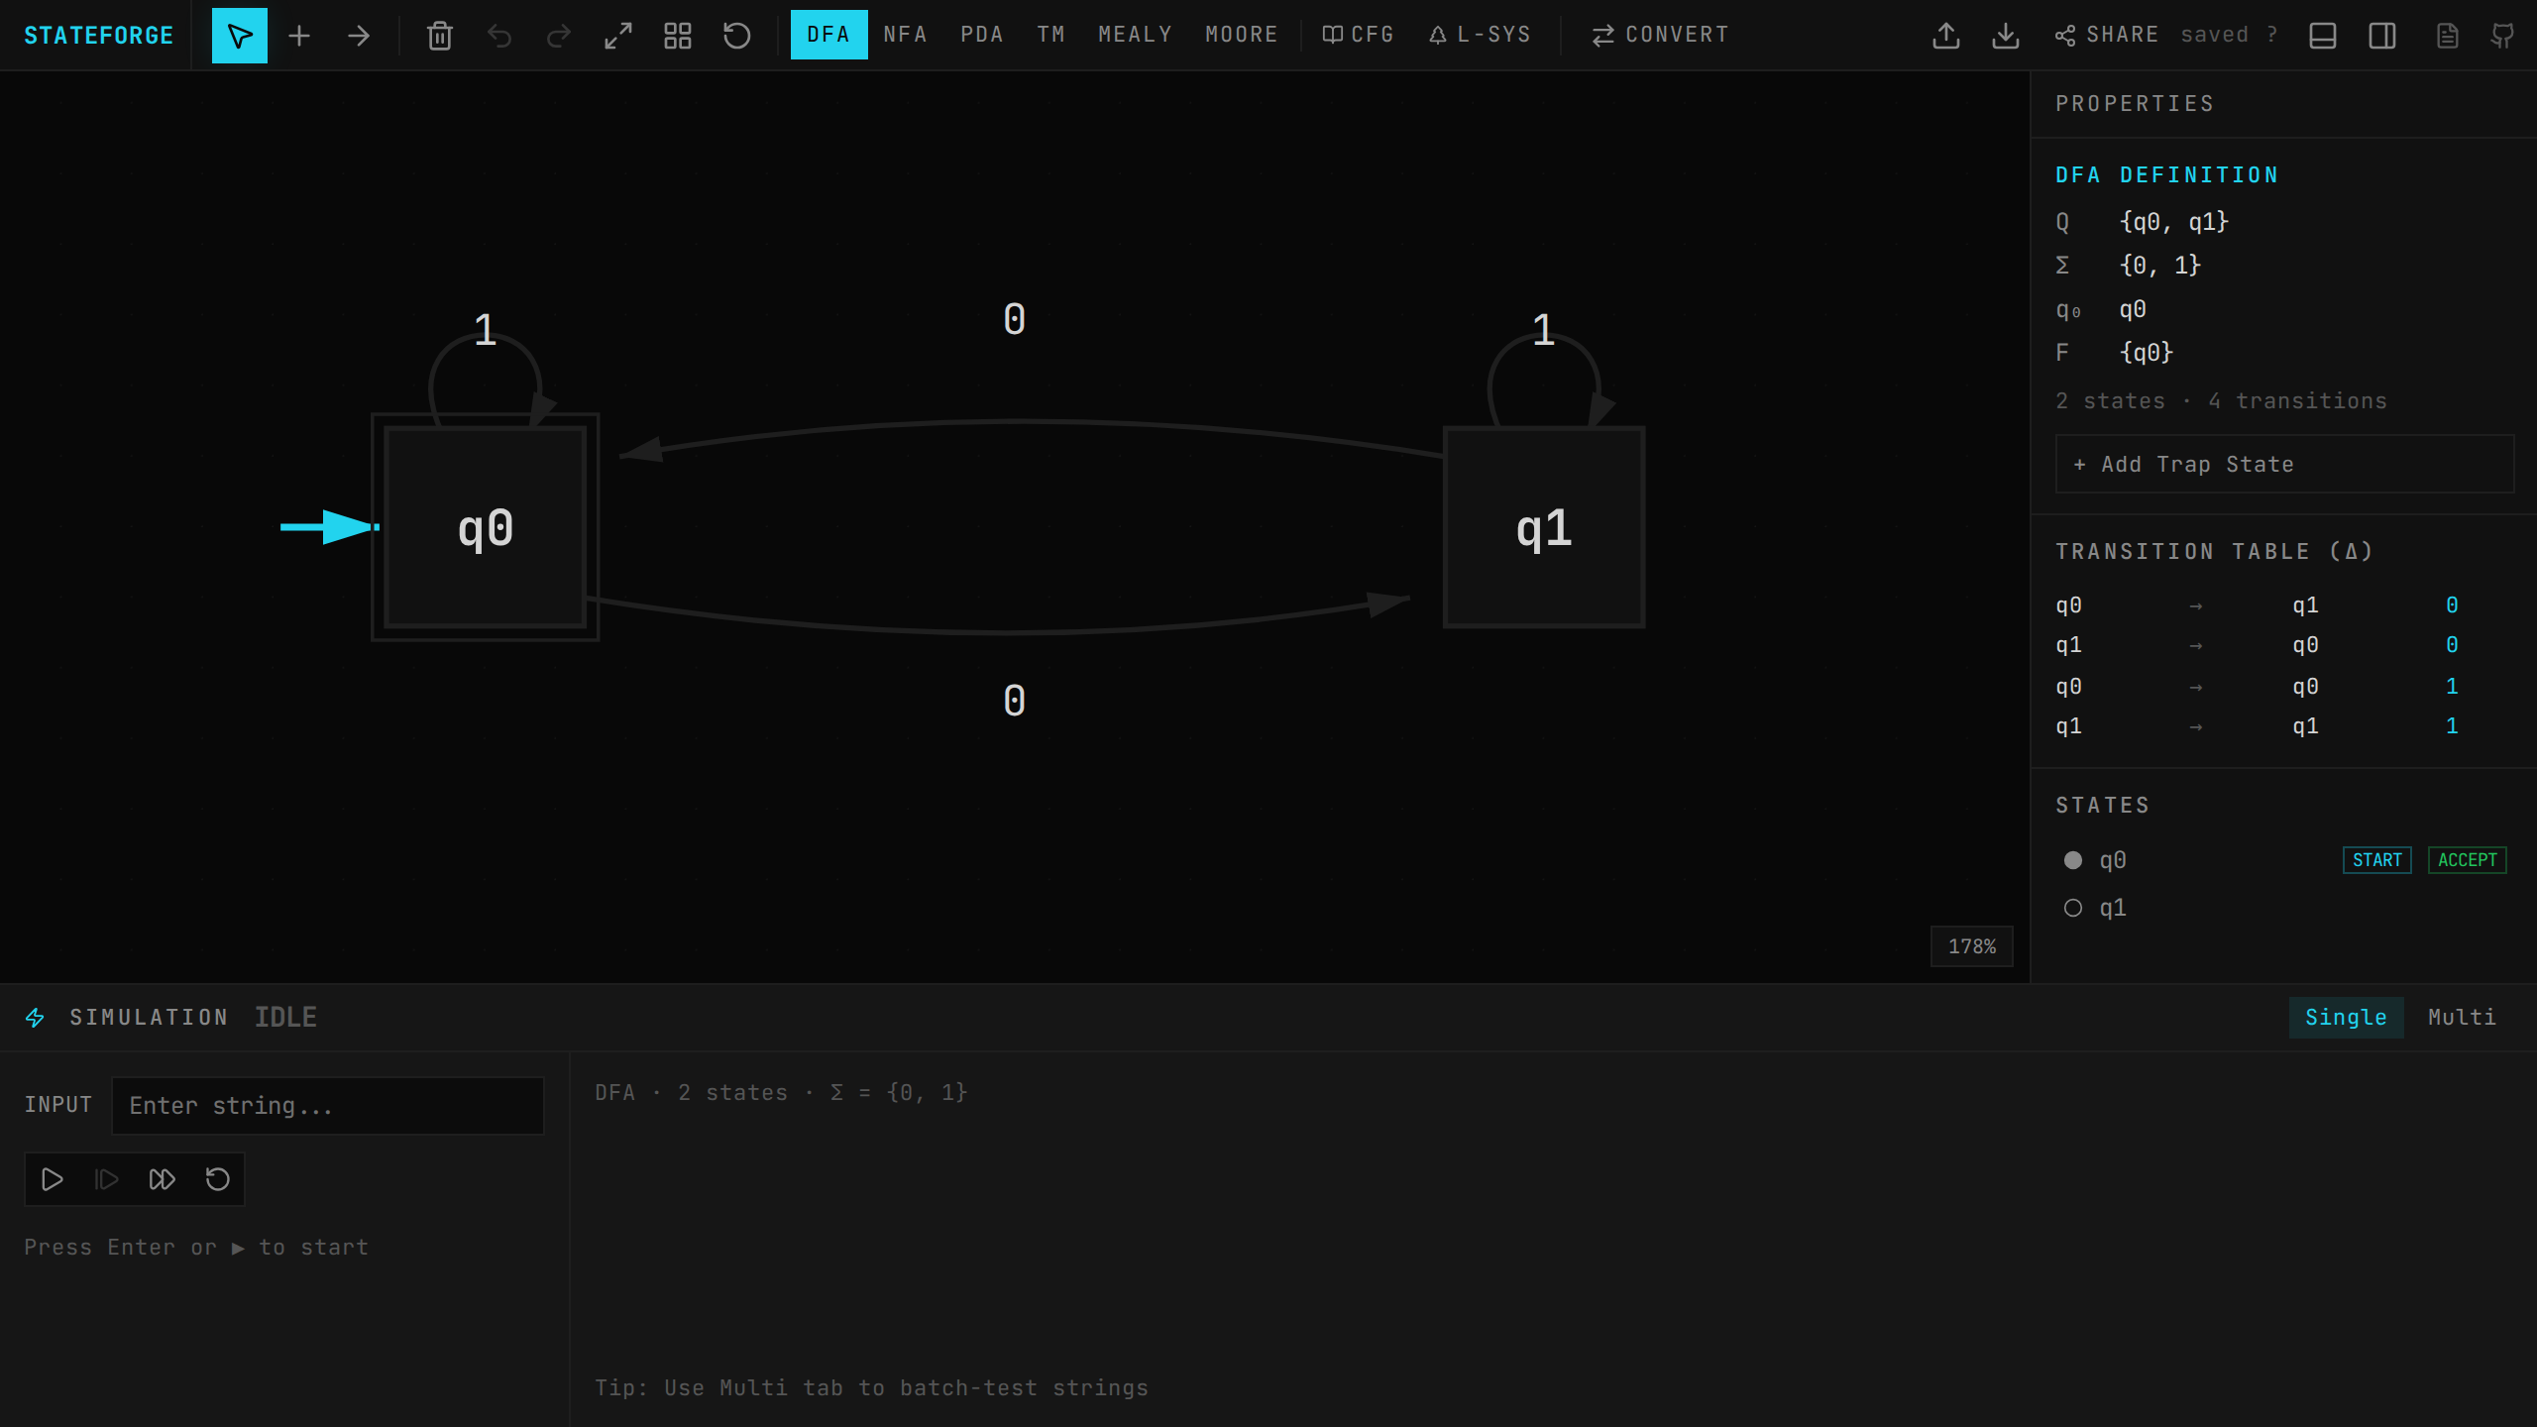
Task: Collapse the STATES section
Action: (x=2103, y=805)
